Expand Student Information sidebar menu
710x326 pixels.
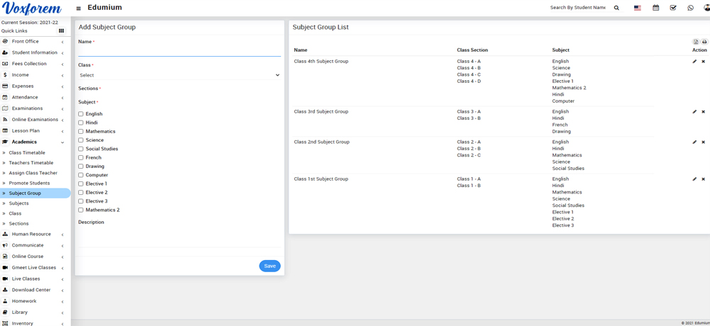34,52
